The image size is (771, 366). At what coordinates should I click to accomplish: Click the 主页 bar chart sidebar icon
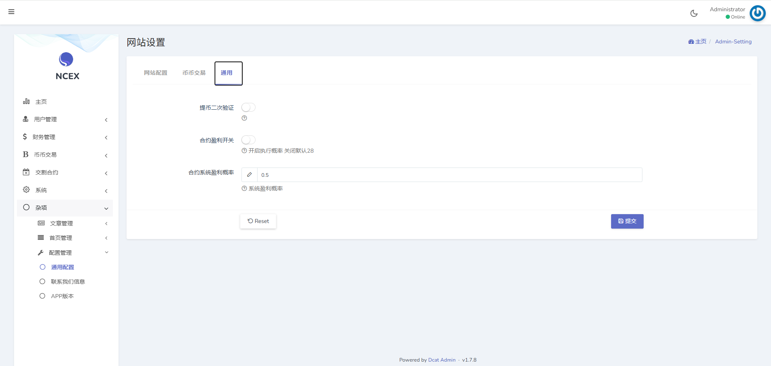[26, 101]
